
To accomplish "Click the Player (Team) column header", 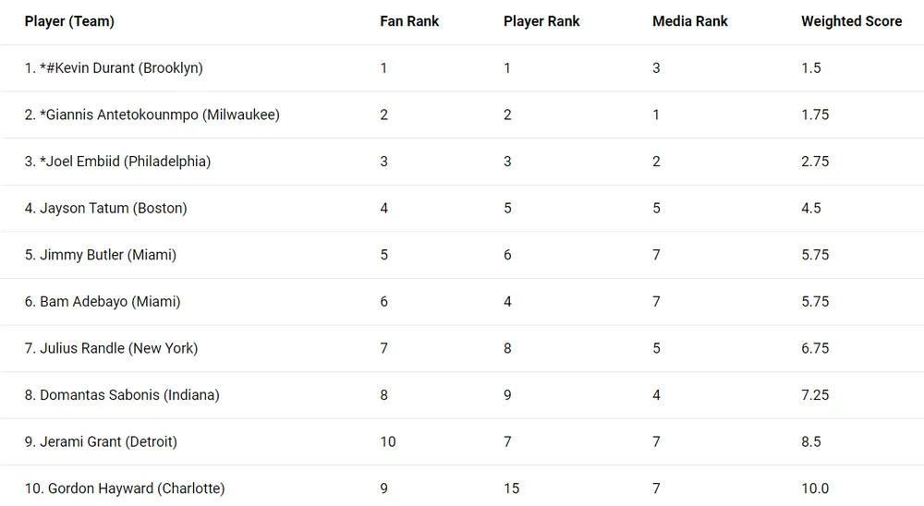I will 69,21.
